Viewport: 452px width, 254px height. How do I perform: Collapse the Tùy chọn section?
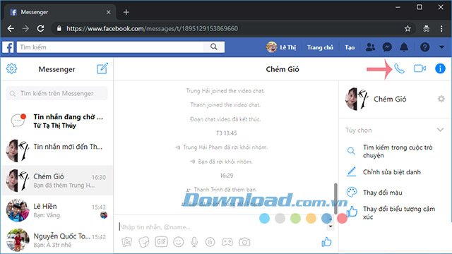(x=440, y=130)
